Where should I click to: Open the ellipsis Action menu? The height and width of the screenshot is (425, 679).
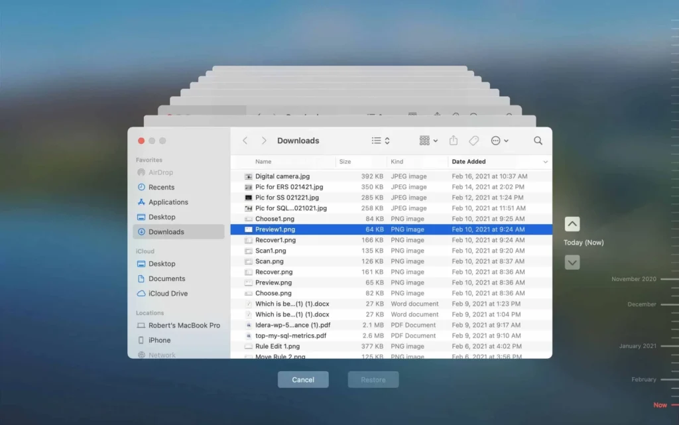(x=499, y=141)
